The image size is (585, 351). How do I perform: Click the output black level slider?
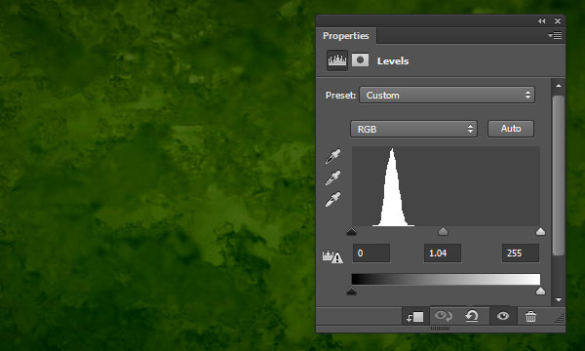click(351, 291)
